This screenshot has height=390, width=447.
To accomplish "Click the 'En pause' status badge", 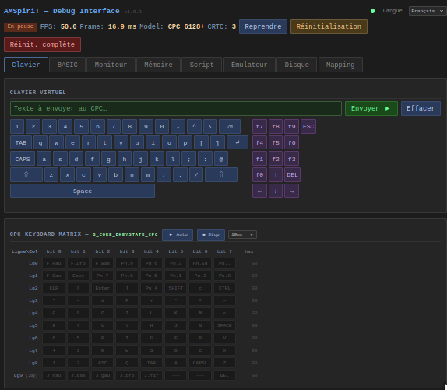I will tap(20, 26).
